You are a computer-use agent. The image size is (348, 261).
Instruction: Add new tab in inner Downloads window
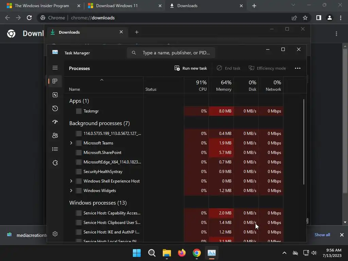coord(137,32)
